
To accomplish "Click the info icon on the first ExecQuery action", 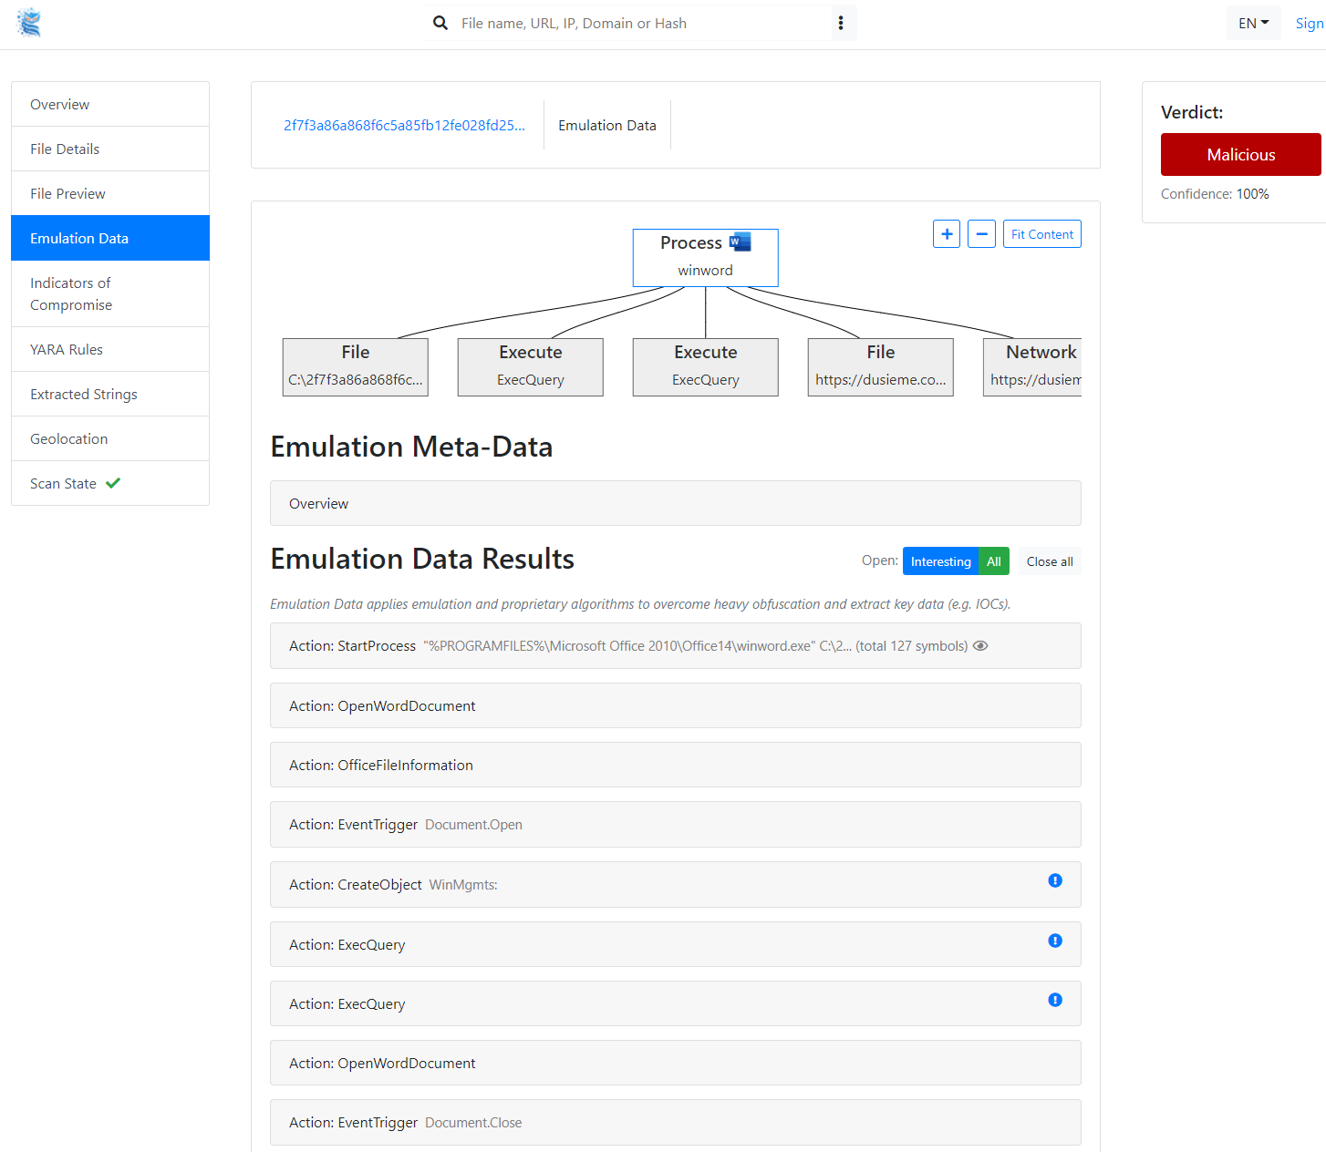I will click(1055, 941).
